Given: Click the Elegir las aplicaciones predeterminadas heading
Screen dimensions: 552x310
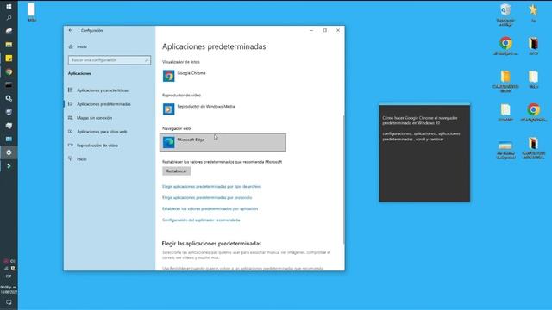Looking at the screenshot, I should [211, 243].
